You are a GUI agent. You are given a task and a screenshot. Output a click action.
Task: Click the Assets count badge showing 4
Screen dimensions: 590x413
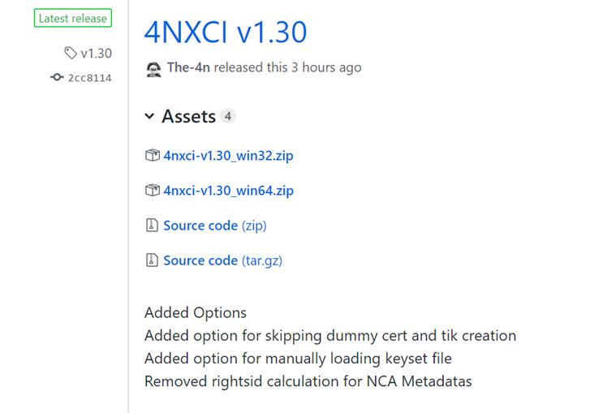228,116
